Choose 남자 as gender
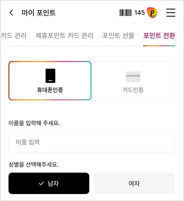Viewport: 184px width, 201px height. (x=49, y=183)
